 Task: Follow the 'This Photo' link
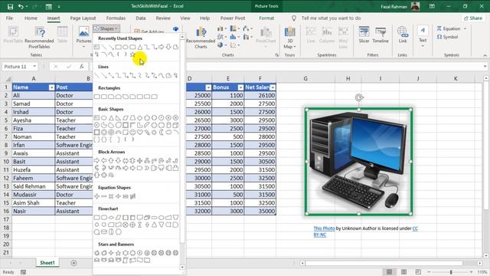[324, 228]
